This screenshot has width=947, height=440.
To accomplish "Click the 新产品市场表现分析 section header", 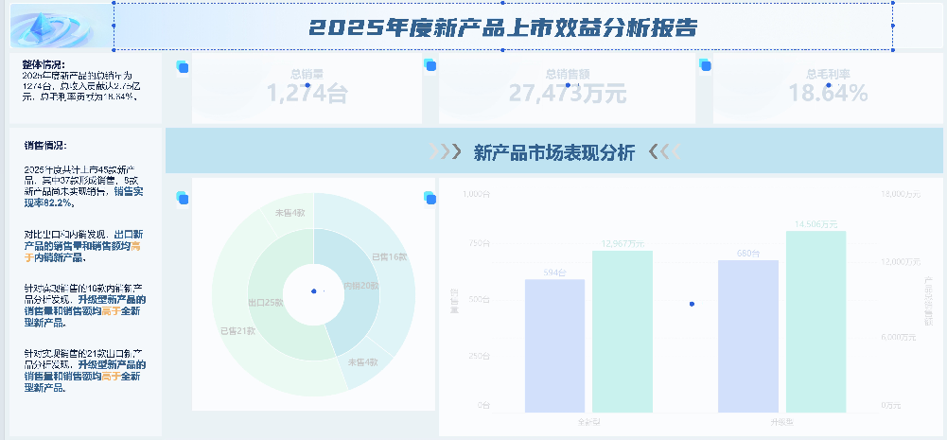I will (552, 152).
